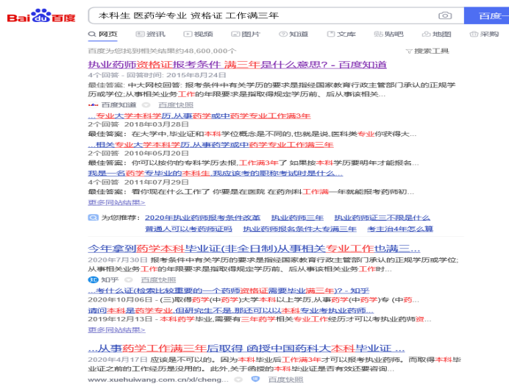The width and height of the screenshot is (509, 389).
Task: Click 更多同站结果 under the 知乎 result
Action: tap(116, 329)
